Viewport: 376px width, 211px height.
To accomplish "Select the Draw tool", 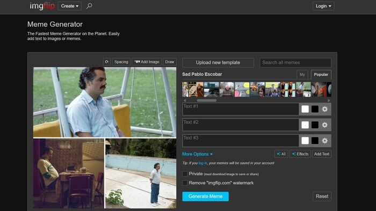I will point(170,62).
